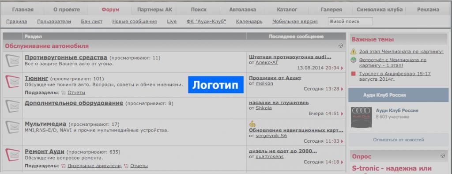The height and width of the screenshot is (174, 452).
Task: Open the Главная navigation tab
Action: coord(23,10)
